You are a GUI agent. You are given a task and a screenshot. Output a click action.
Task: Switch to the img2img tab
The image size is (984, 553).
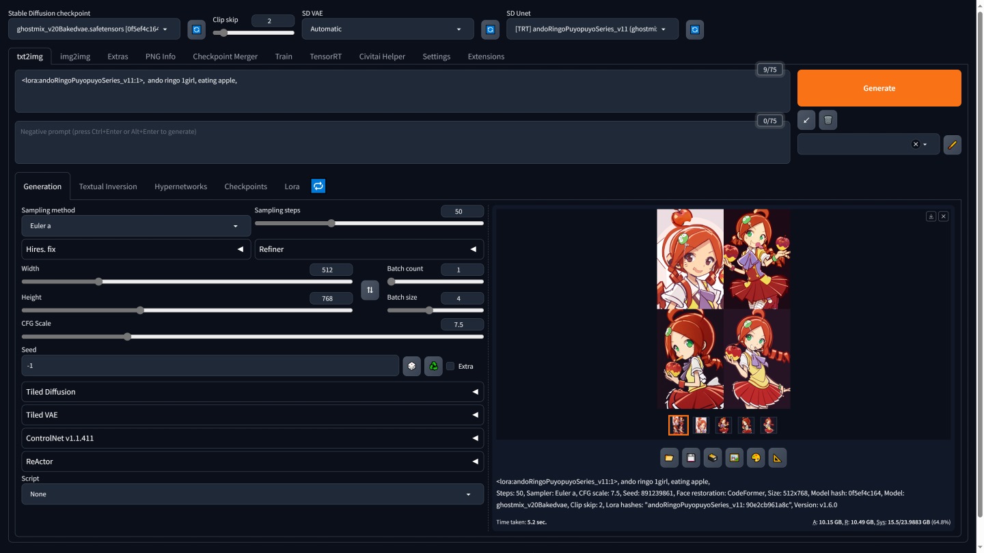pos(75,57)
